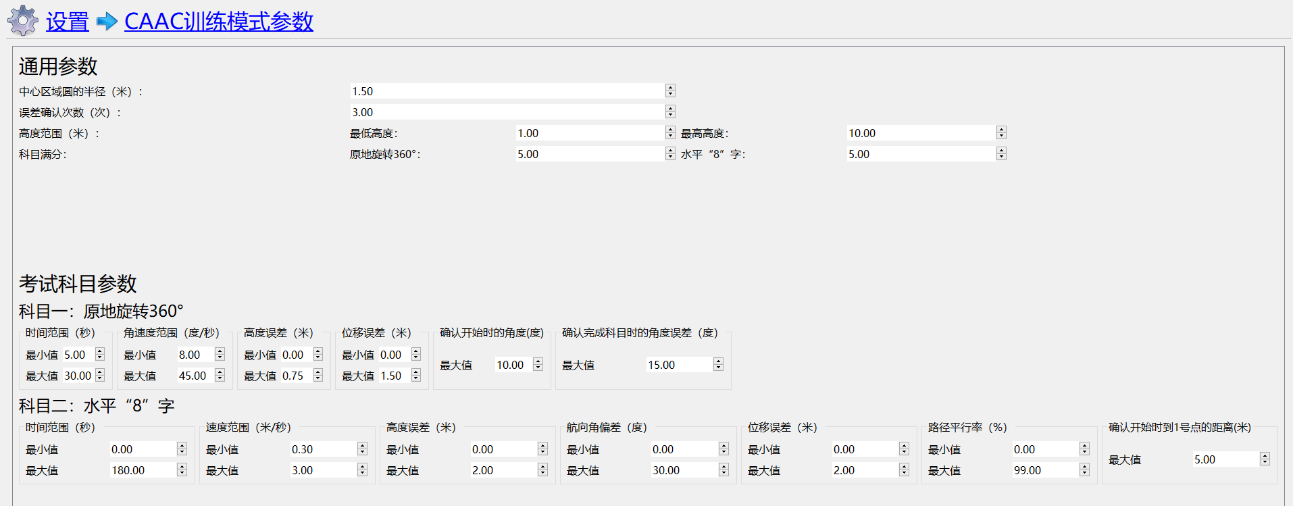This screenshot has width=1293, height=506.
Task: Adjust 路径平行率 最大值 spinner
Action: click(1084, 470)
